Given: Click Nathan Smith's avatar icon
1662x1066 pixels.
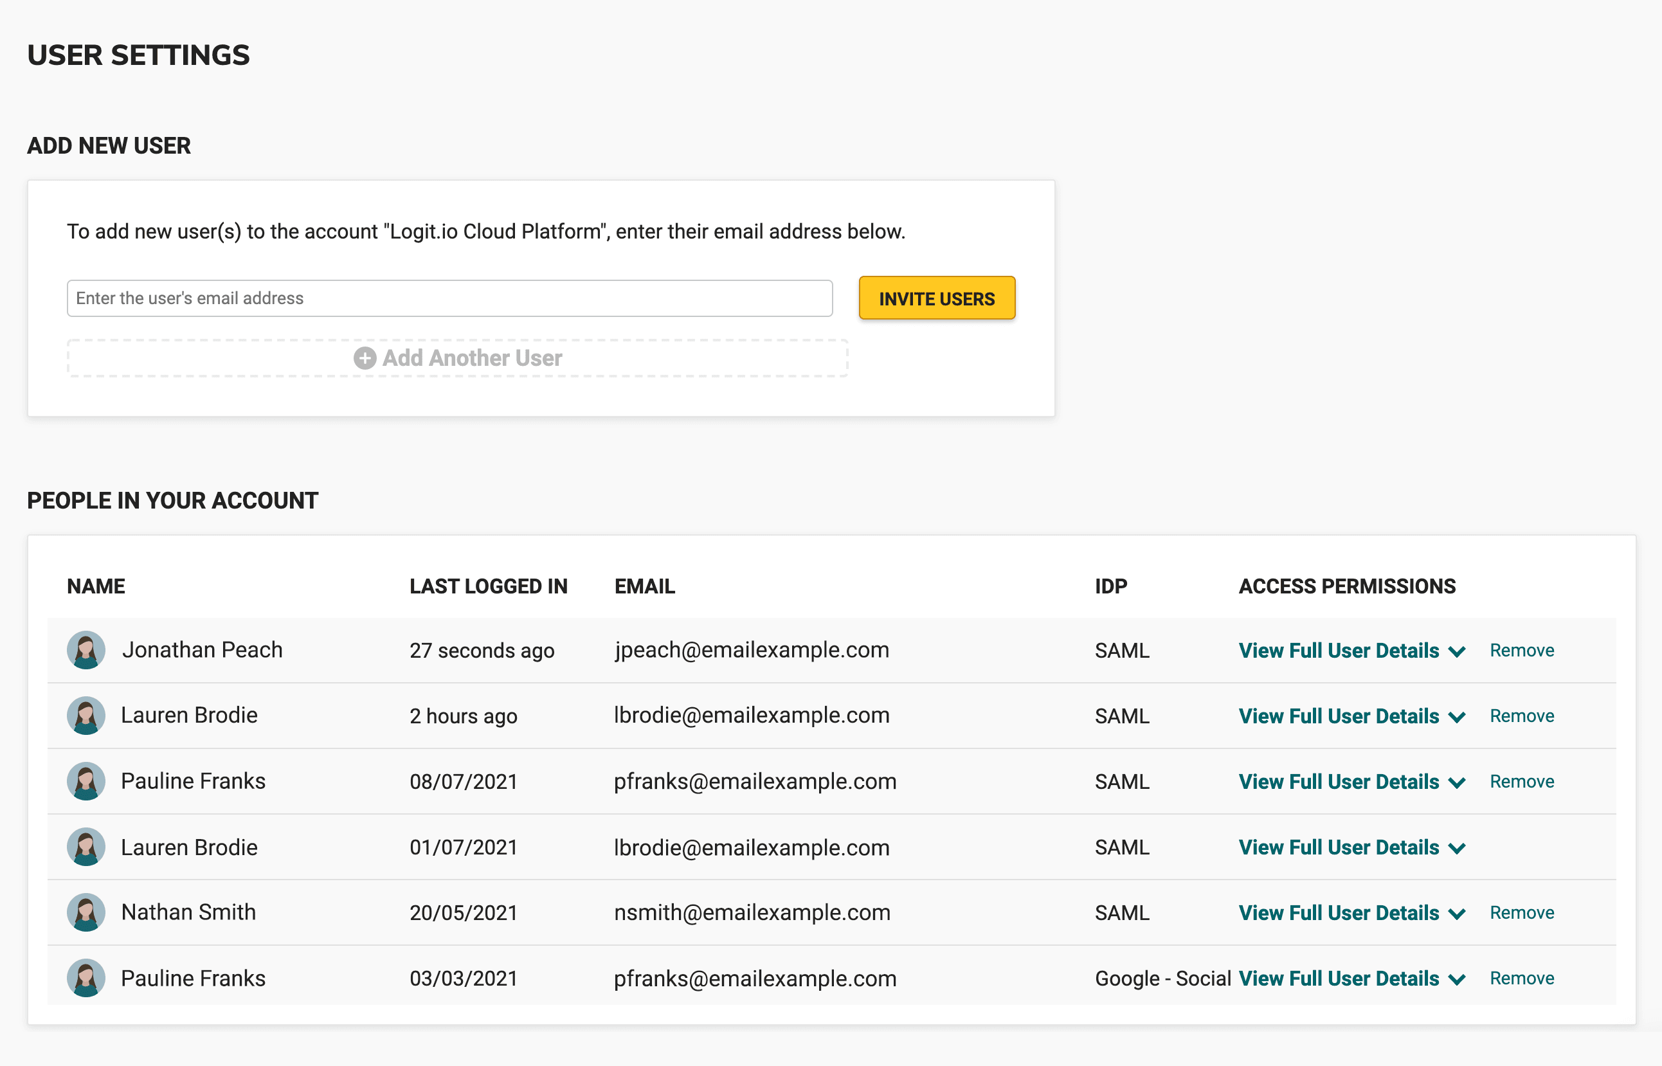Looking at the screenshot, I should coord(86,912).
